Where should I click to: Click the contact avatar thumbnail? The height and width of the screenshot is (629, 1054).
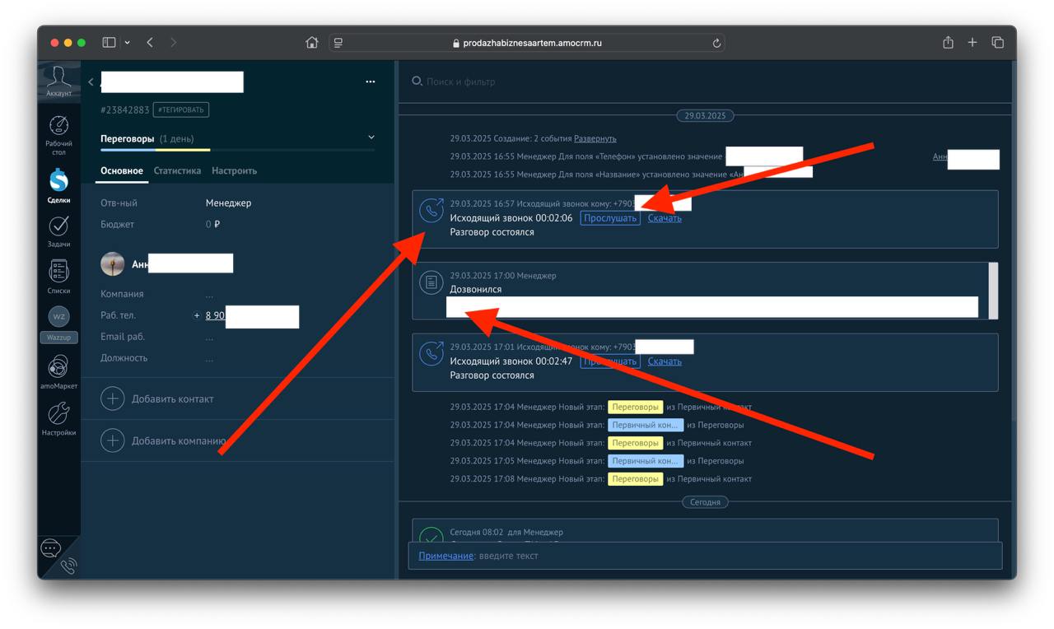[113, 264]
